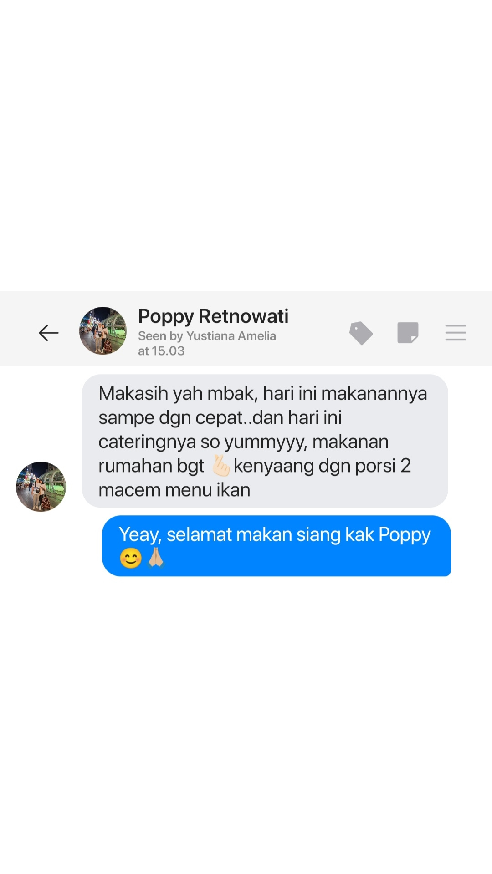The width and height of the screenshot is (492, 874).
Task: Tap the finger heart emoji in message
Action: coord(221,466)
